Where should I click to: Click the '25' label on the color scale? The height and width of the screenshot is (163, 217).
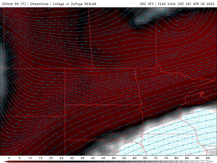62,158
